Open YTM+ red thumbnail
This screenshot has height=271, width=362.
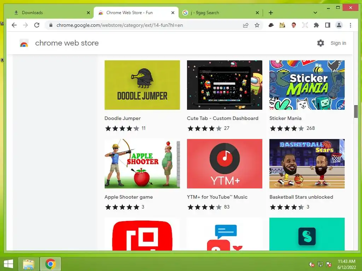pos(224,164)
